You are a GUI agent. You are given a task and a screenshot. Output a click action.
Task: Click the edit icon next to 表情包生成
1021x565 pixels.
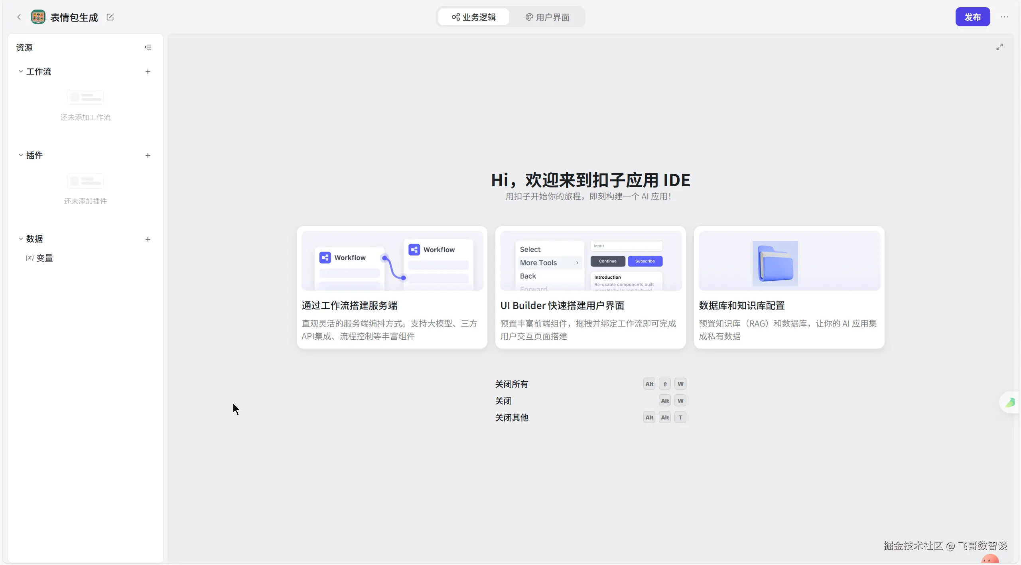(x=110, y=17)
